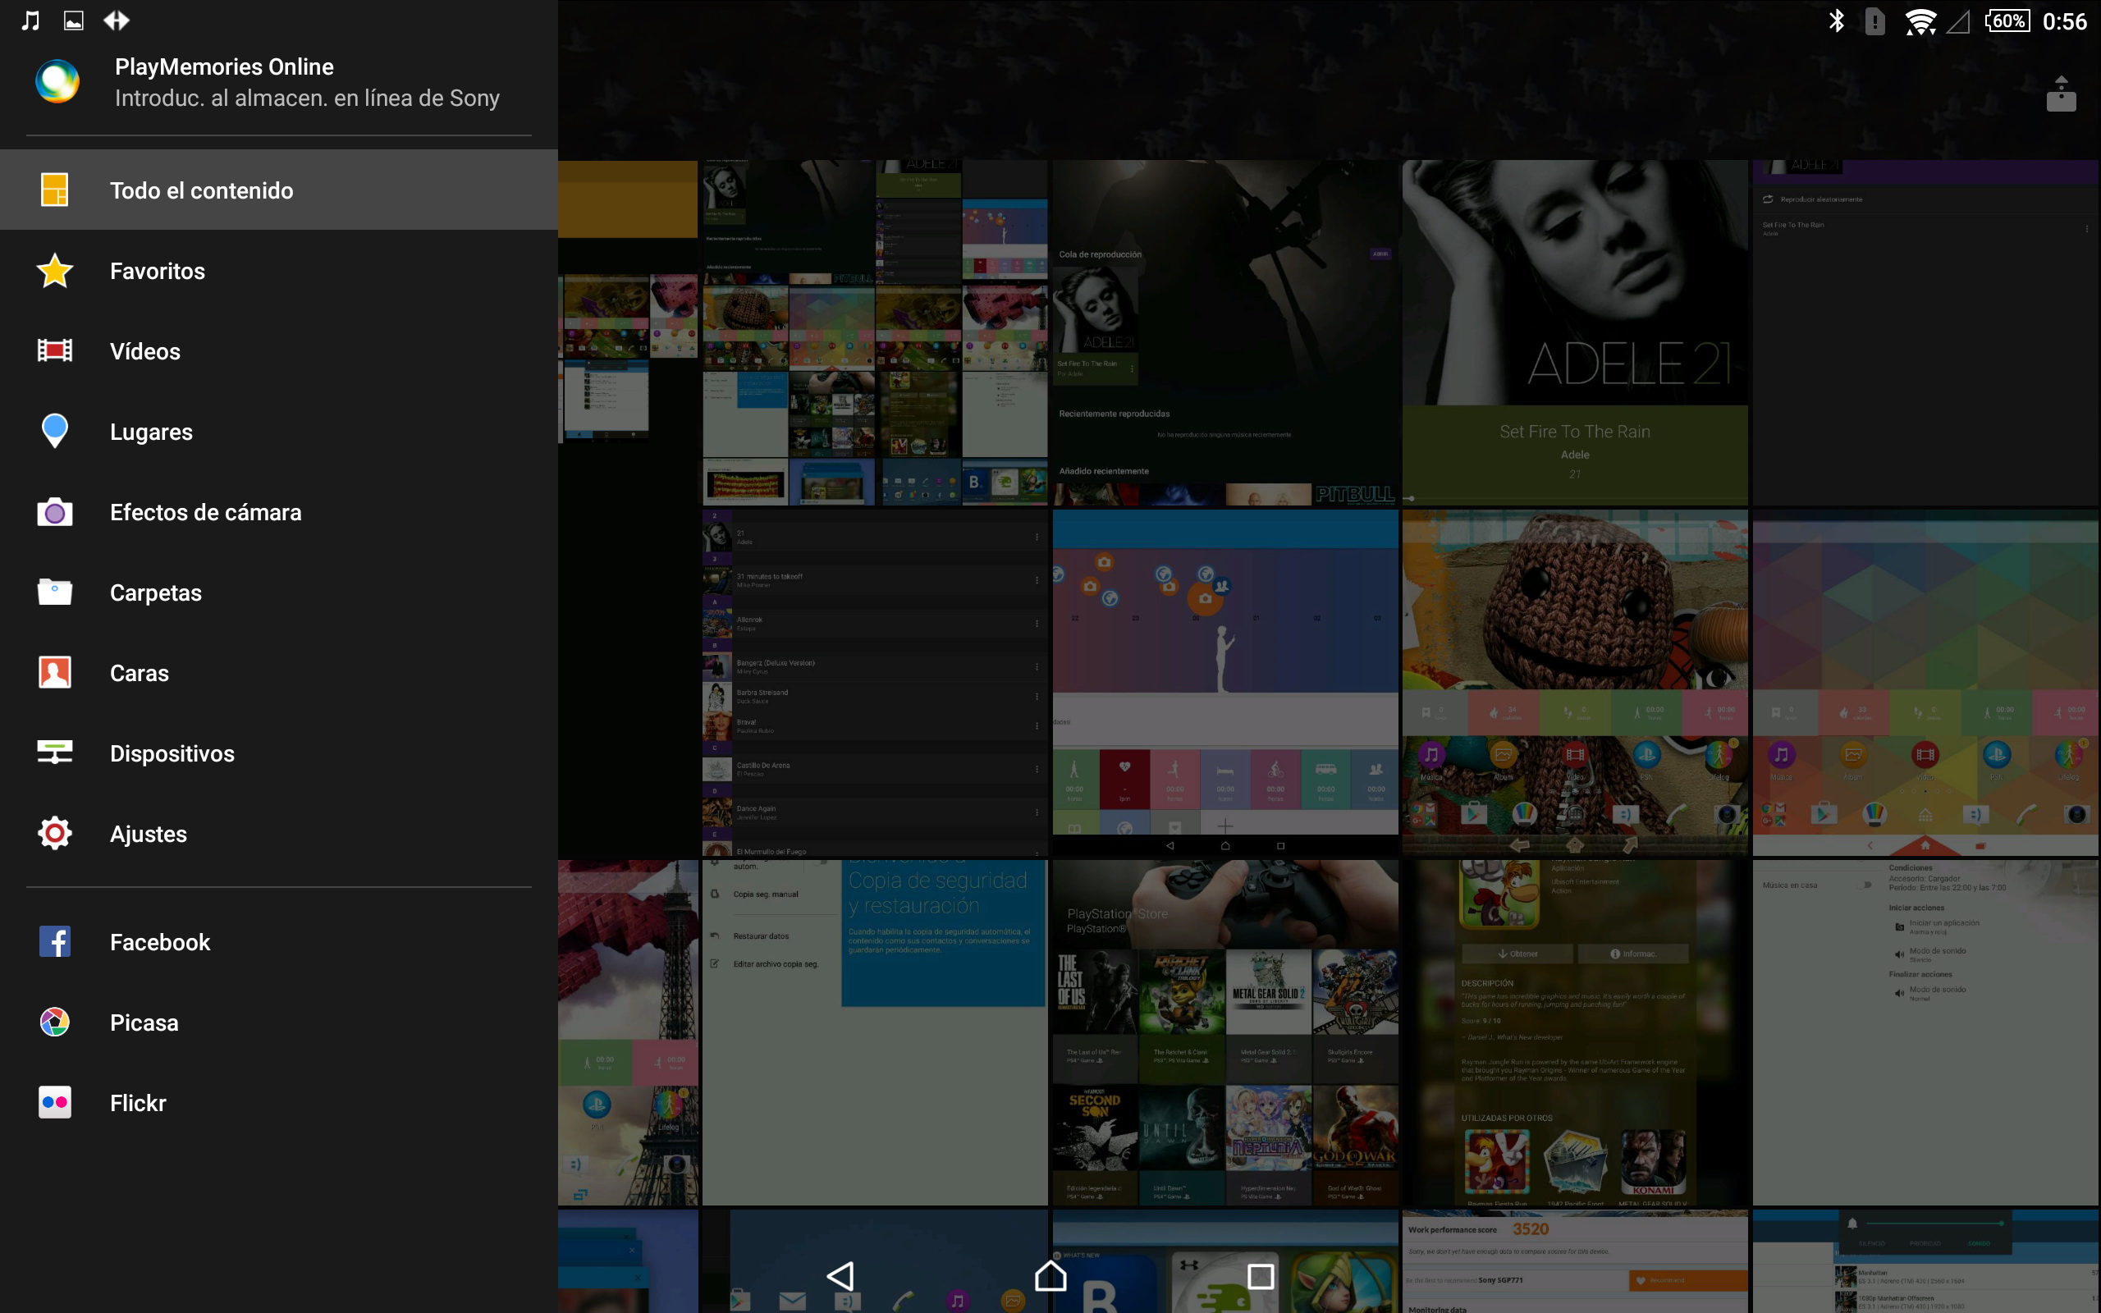The image size is (2101, 1313).
Task: Tap the share icon at top right
Action: pos(2060,94)
